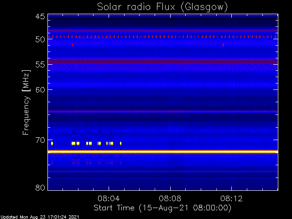Click the 70 frequency tick label
Screen dimensions: 292x219
click(40, 140)
